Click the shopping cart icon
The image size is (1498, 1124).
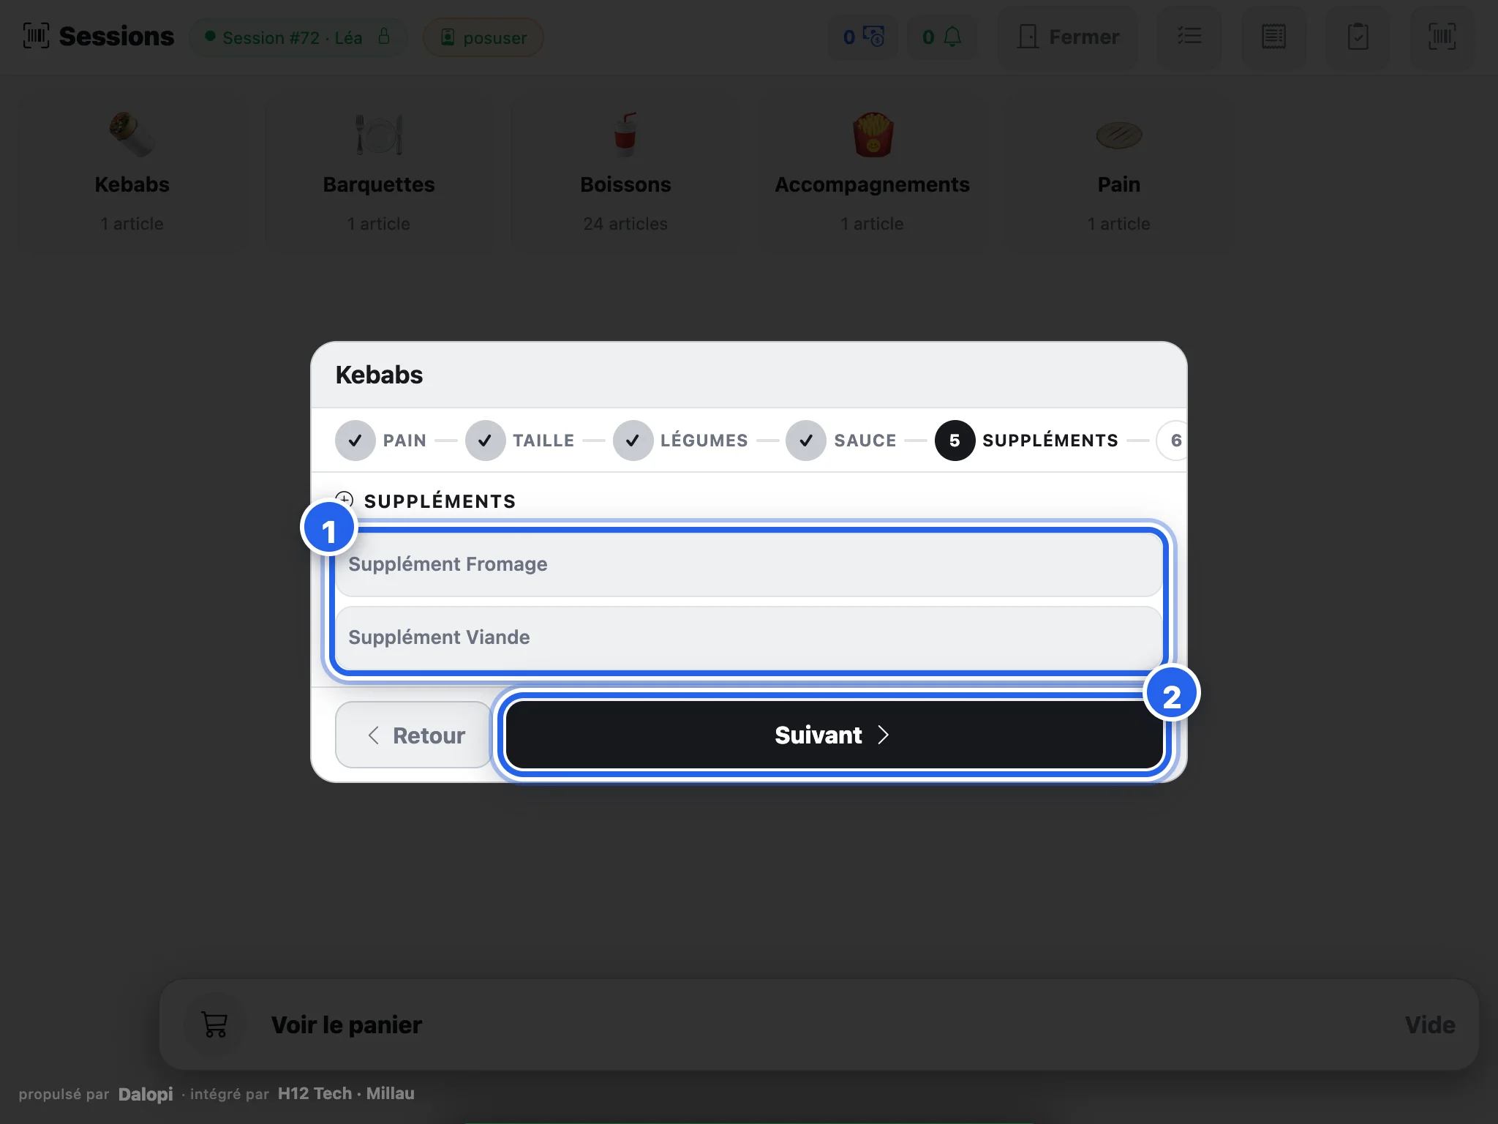pos(214,1024)
